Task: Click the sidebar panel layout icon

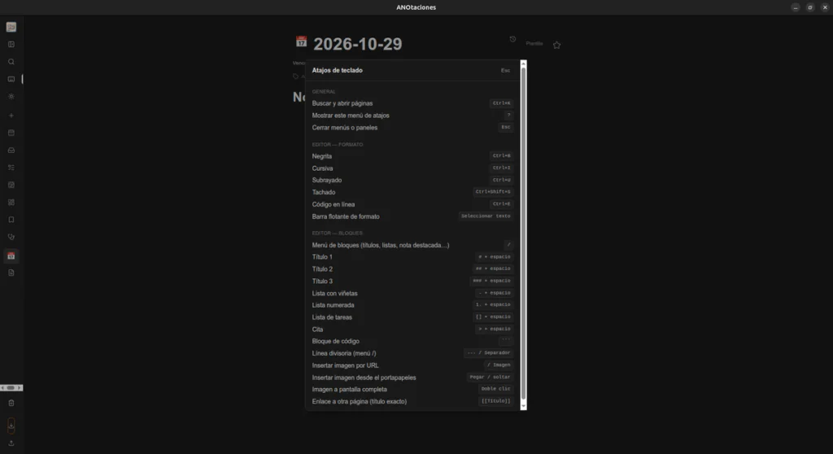Action: click(x=11, y=45)
